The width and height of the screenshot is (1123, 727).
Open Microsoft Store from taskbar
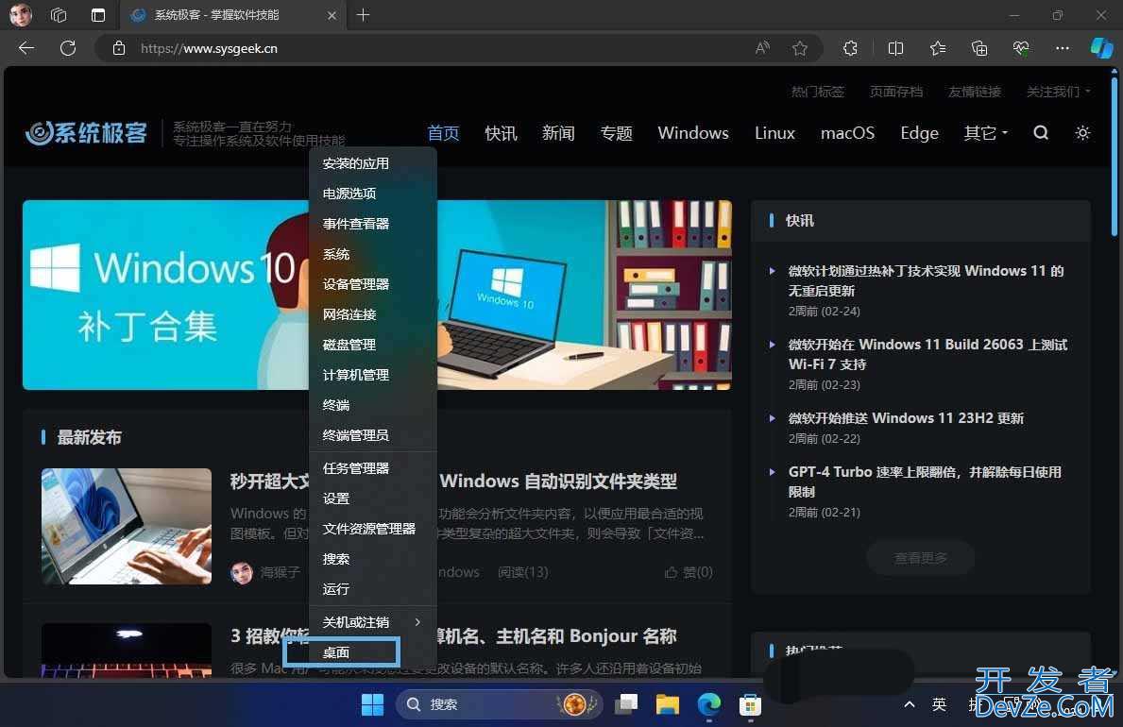750,704
